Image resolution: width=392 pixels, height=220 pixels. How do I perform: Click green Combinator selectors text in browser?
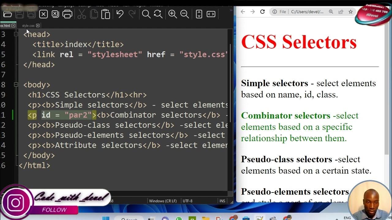(x=286, y=116)
